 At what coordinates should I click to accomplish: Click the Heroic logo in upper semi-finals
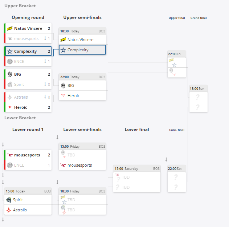[63, 96]
